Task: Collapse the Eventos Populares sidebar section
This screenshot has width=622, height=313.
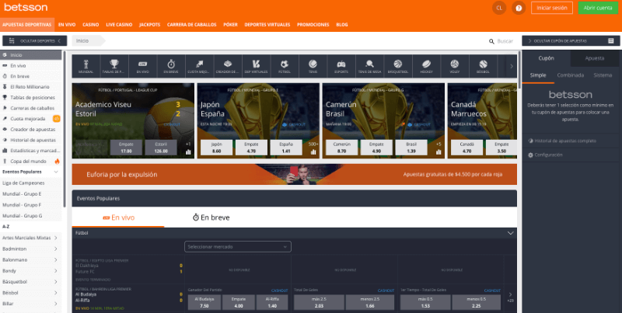Action: click(x=56, y=172)
